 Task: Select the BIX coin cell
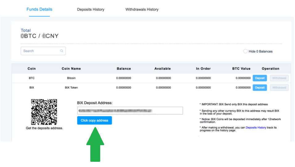click(32, 88)
